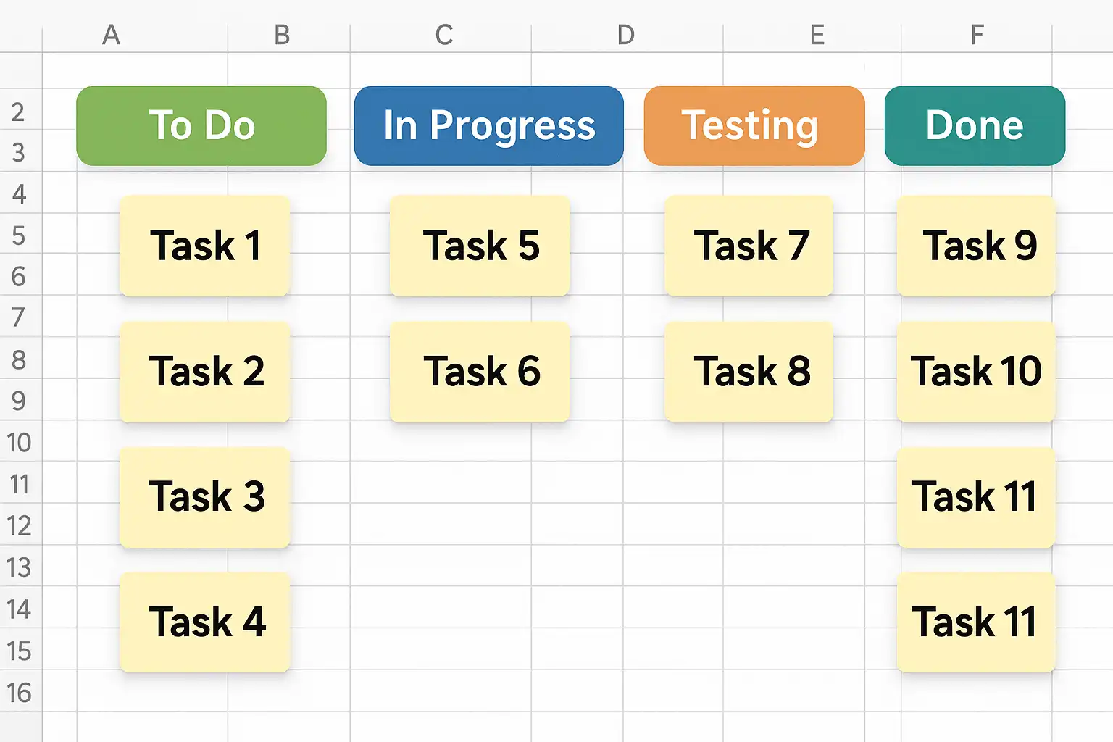
Task: Open the Task 5 card
Action: (480, 246)
